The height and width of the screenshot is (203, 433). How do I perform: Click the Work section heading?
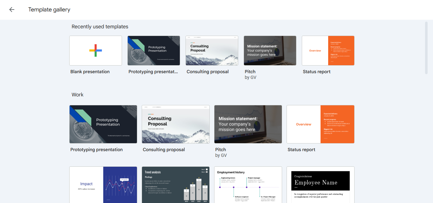pyautogui.click(x=78, y=94)
